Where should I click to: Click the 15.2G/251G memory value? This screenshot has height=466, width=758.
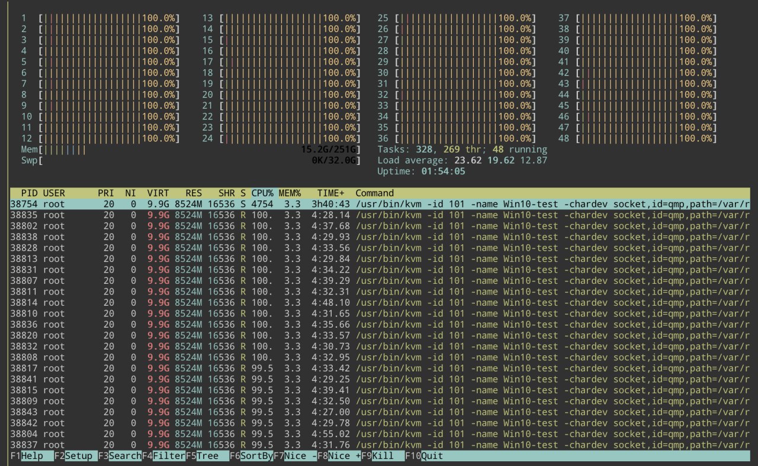(328, 150)
